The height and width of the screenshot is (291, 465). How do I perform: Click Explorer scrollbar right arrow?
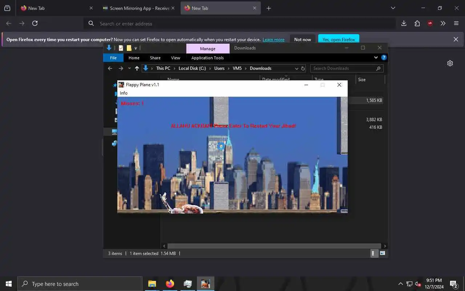pos(385,246)
